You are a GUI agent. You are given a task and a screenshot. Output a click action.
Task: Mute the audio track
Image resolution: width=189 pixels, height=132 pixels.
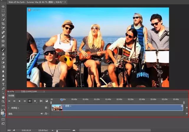42,113
